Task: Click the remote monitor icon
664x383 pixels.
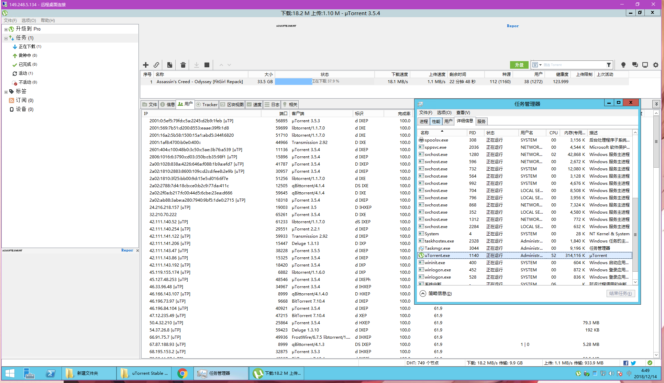Action: (645, 65)
